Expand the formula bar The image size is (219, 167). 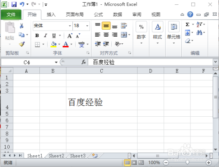point(215,62)
